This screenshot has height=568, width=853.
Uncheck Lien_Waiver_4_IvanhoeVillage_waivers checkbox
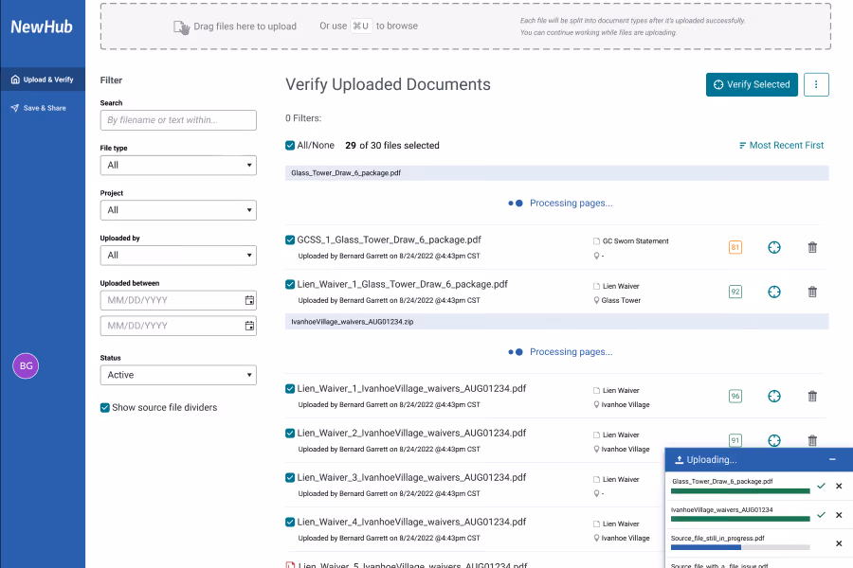290,523
